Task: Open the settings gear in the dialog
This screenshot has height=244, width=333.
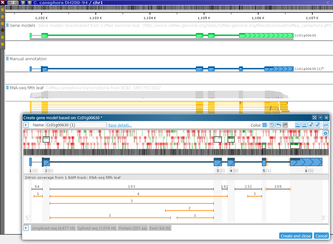Action: coord(325,133)
